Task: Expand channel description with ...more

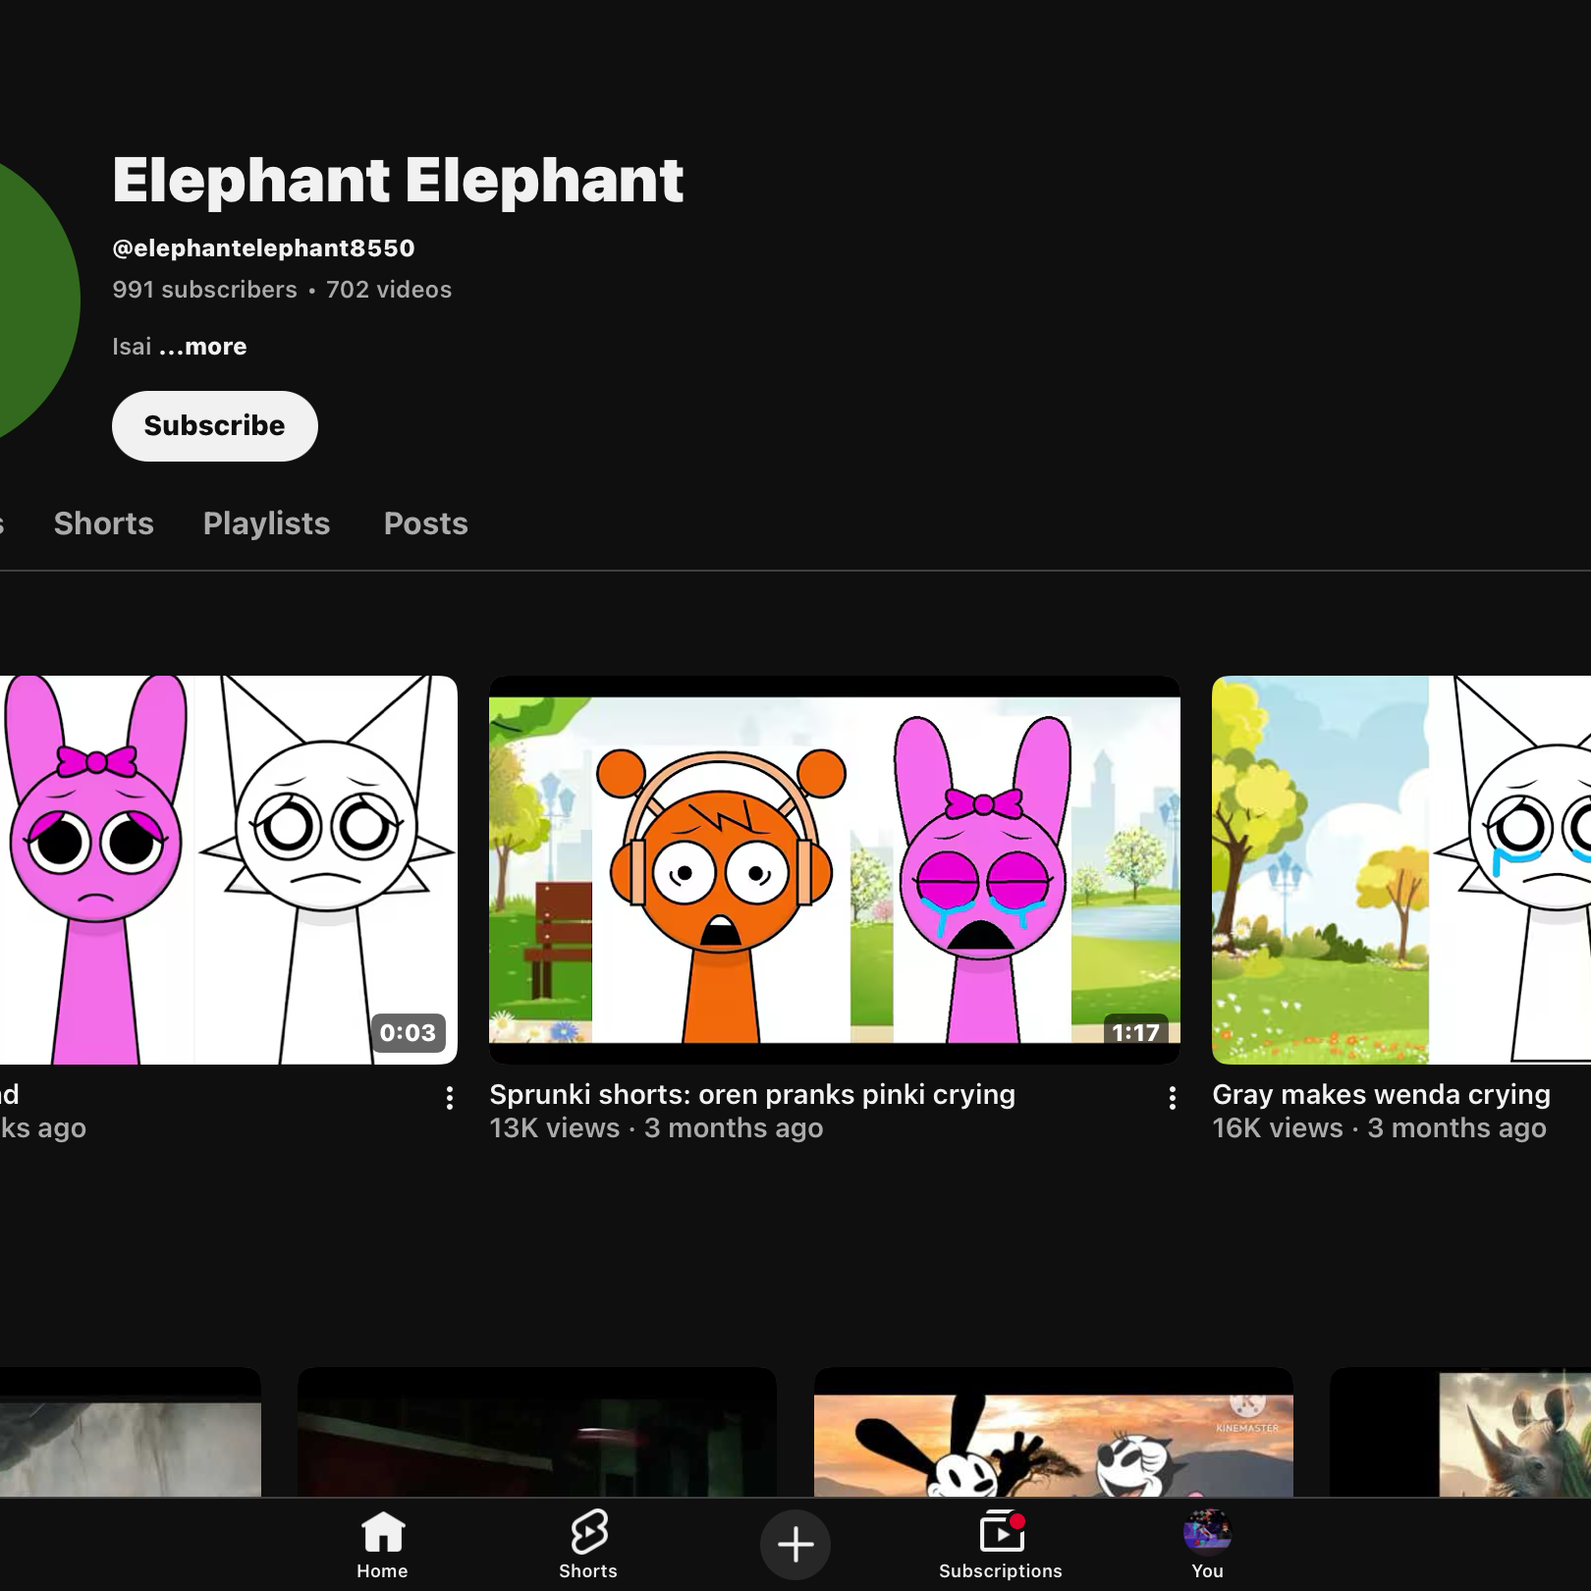Action: pyautogui.click(x=202, y=346)
